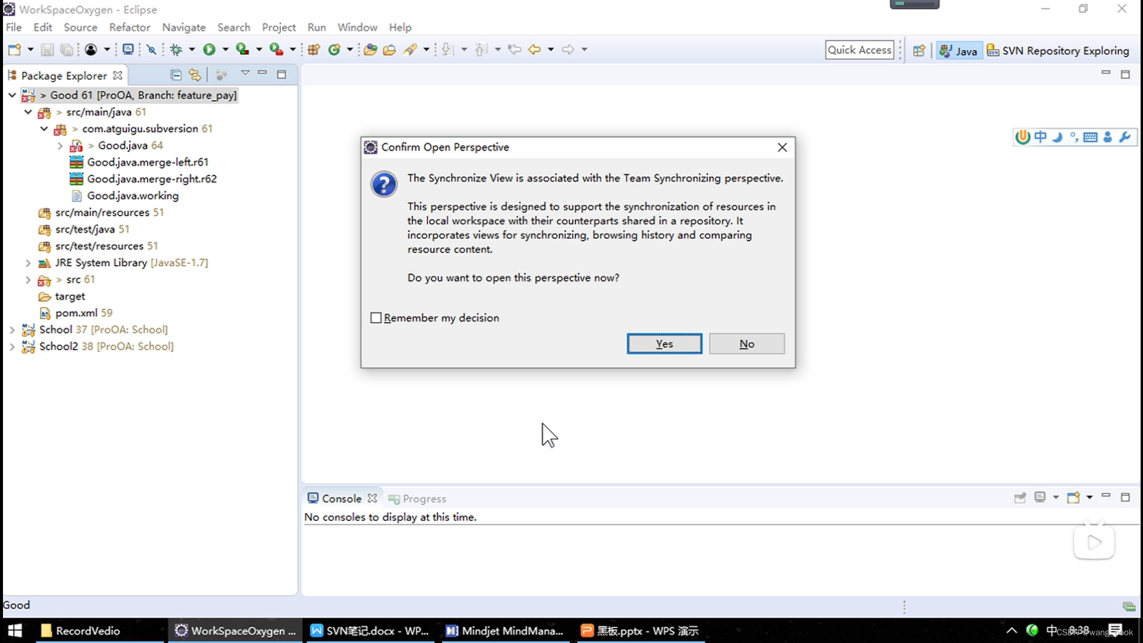
Task: Open Windows Start menu
Action: [14, 630]
